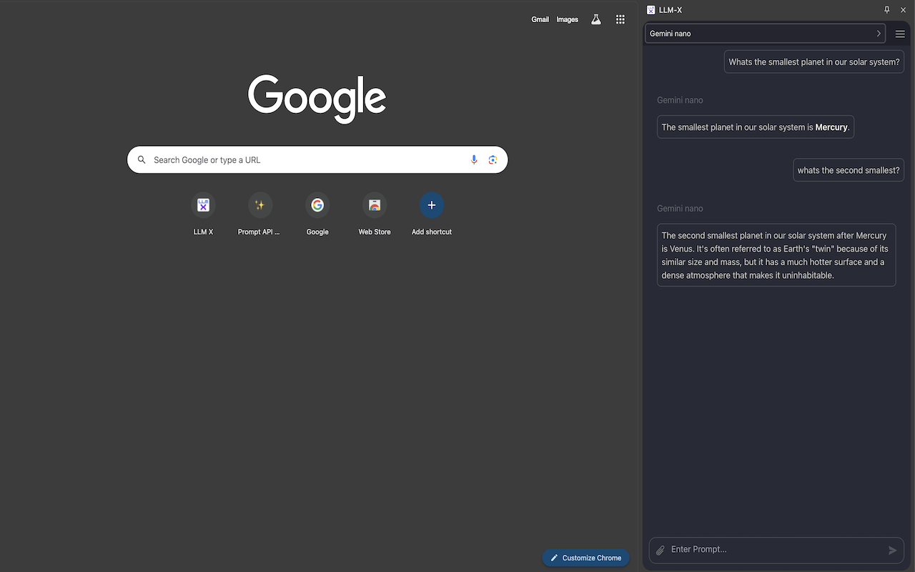Open the LLM-X hamburger menu
Image resolution: width=915 pixels, height=572 pixels.
[x=900, y=34]
